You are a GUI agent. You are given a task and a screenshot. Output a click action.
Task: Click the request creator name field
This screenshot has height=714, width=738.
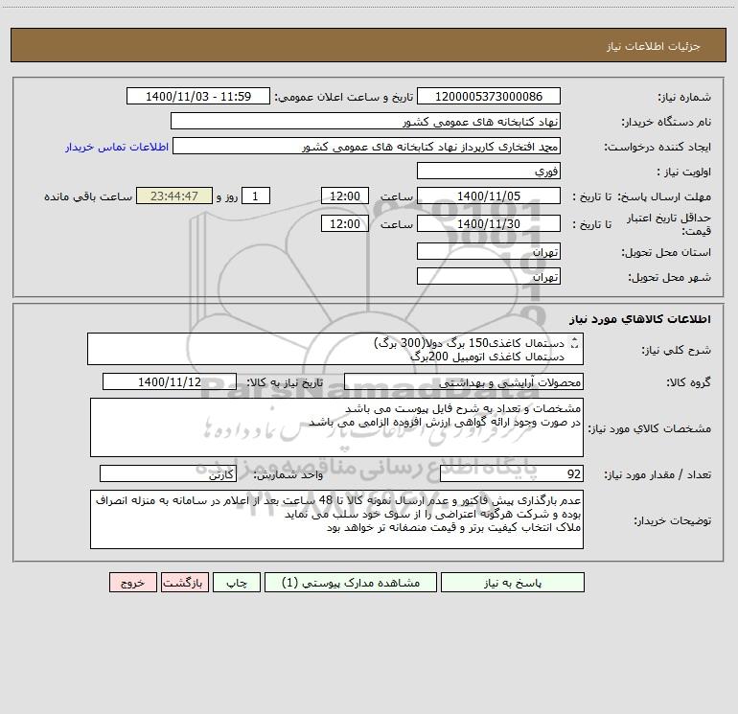click(367, 146)
